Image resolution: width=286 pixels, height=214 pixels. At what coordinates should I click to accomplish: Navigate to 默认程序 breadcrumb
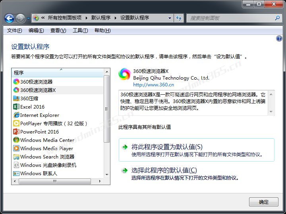[x=101, y=18]
